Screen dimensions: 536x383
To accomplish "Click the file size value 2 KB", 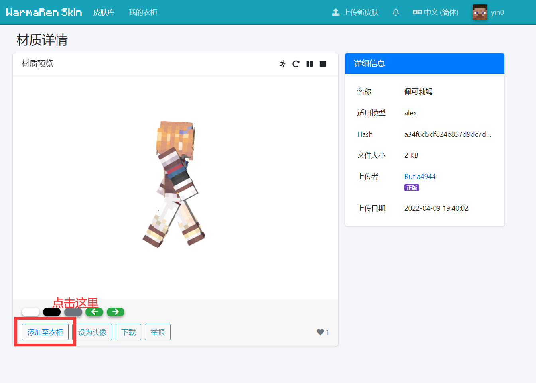I will [x=411, y=155].
